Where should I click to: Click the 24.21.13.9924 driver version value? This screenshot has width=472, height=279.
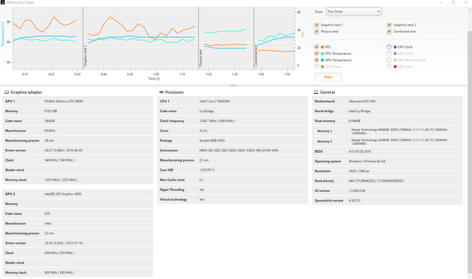pyautogui.click(x=63, y=151)
